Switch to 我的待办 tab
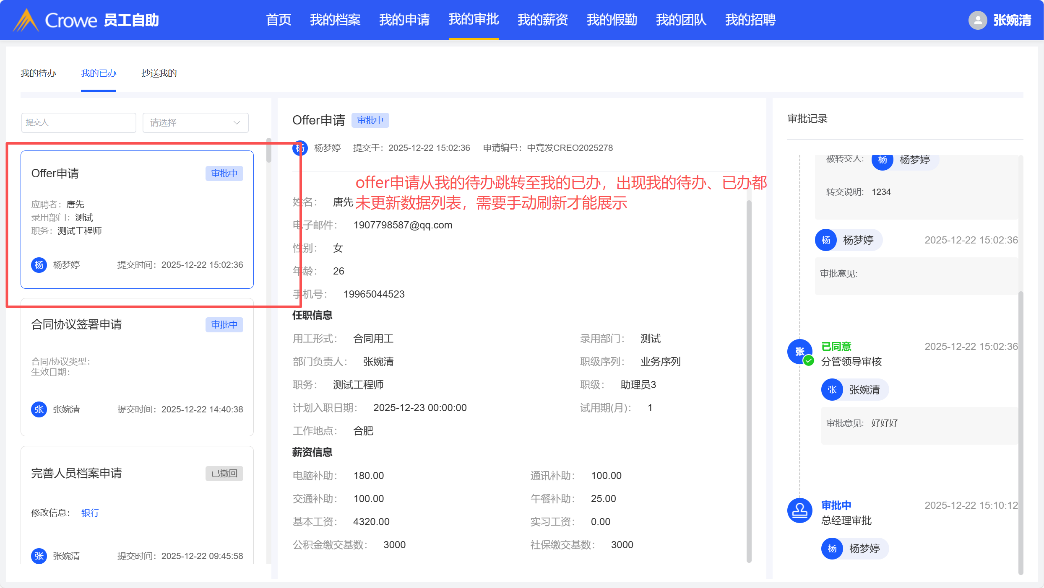The width and height of the screenshot is (1044, 588). 38,73
